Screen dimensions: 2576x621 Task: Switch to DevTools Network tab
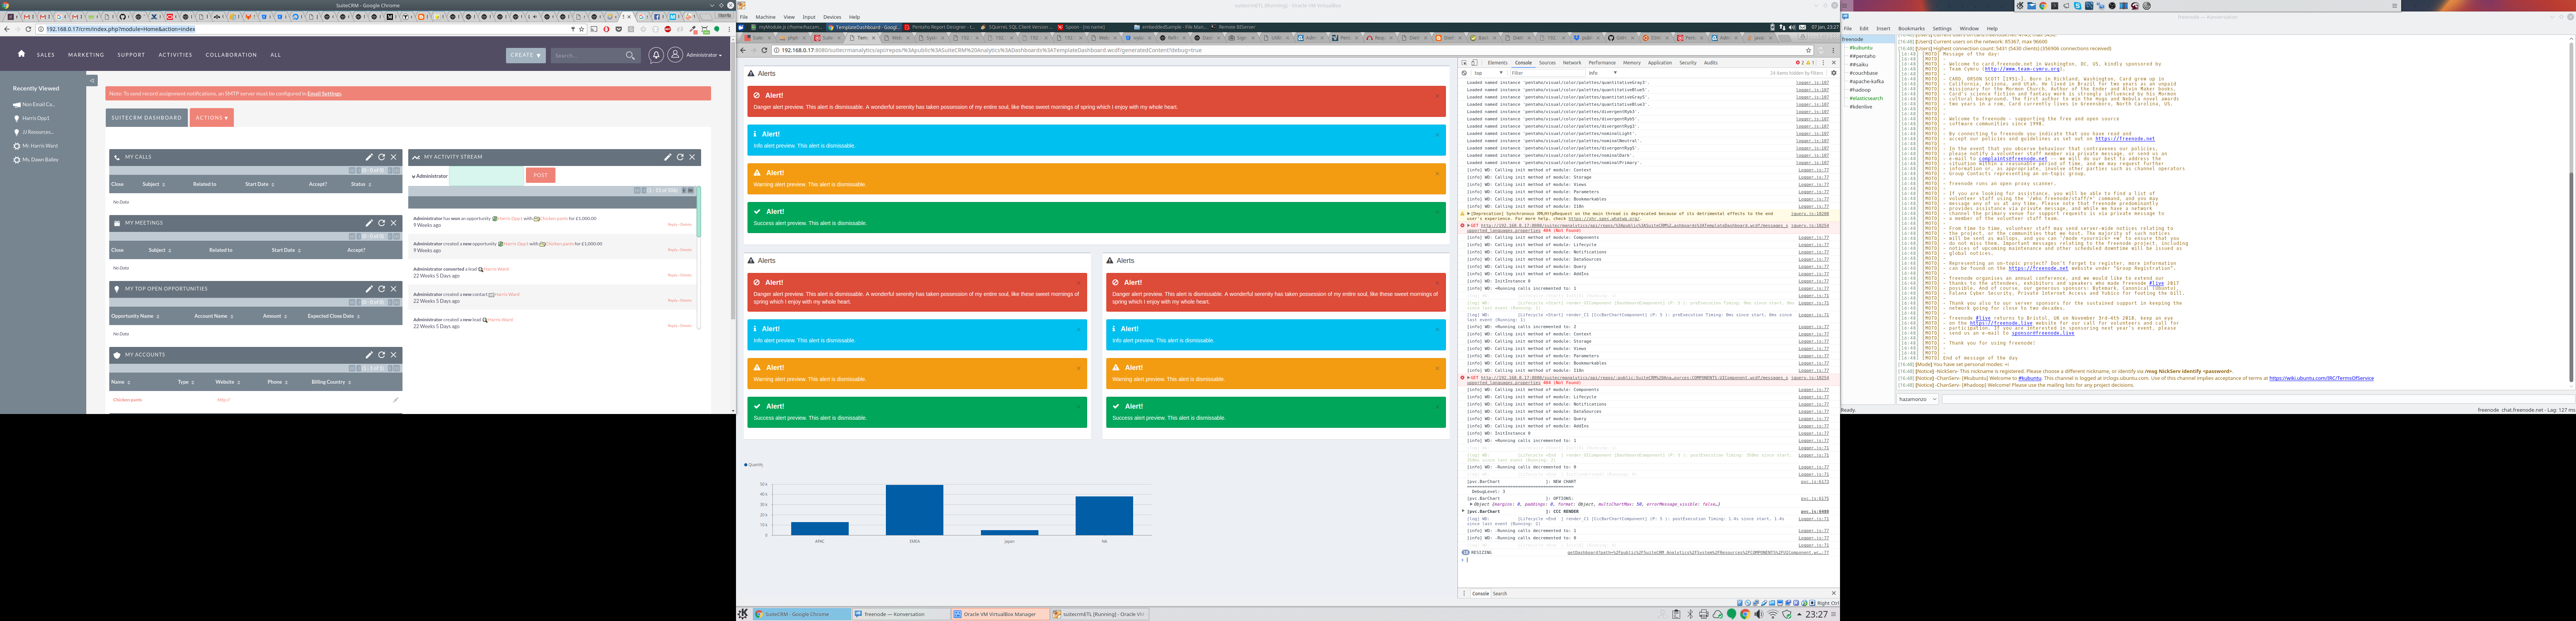(x=1572, y=63)
